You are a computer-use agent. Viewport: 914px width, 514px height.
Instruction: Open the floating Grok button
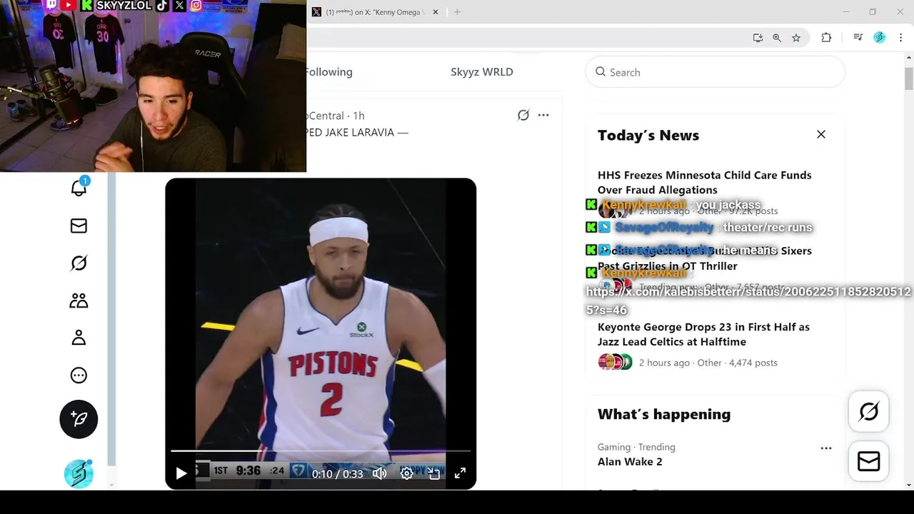point(868,411)
